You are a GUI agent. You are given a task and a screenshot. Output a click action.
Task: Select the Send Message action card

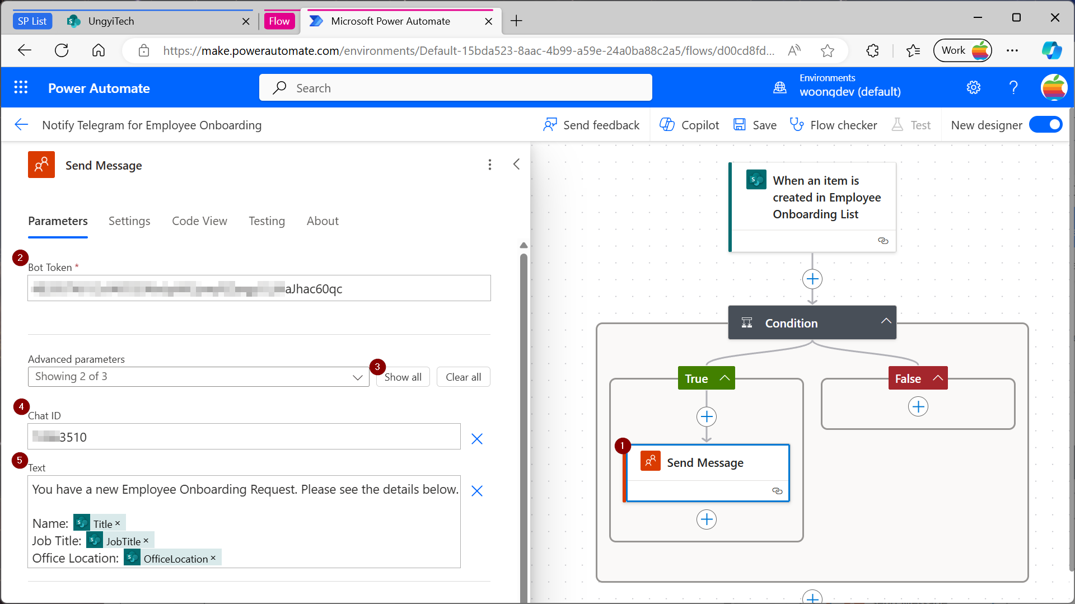point(707,472)
